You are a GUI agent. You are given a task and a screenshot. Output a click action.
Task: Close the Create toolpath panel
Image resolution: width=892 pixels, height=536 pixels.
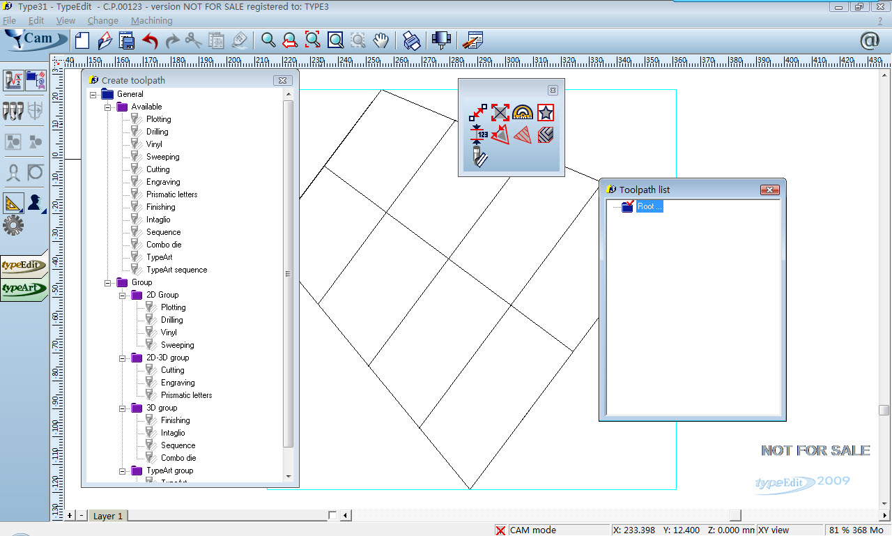coord(282,80)
